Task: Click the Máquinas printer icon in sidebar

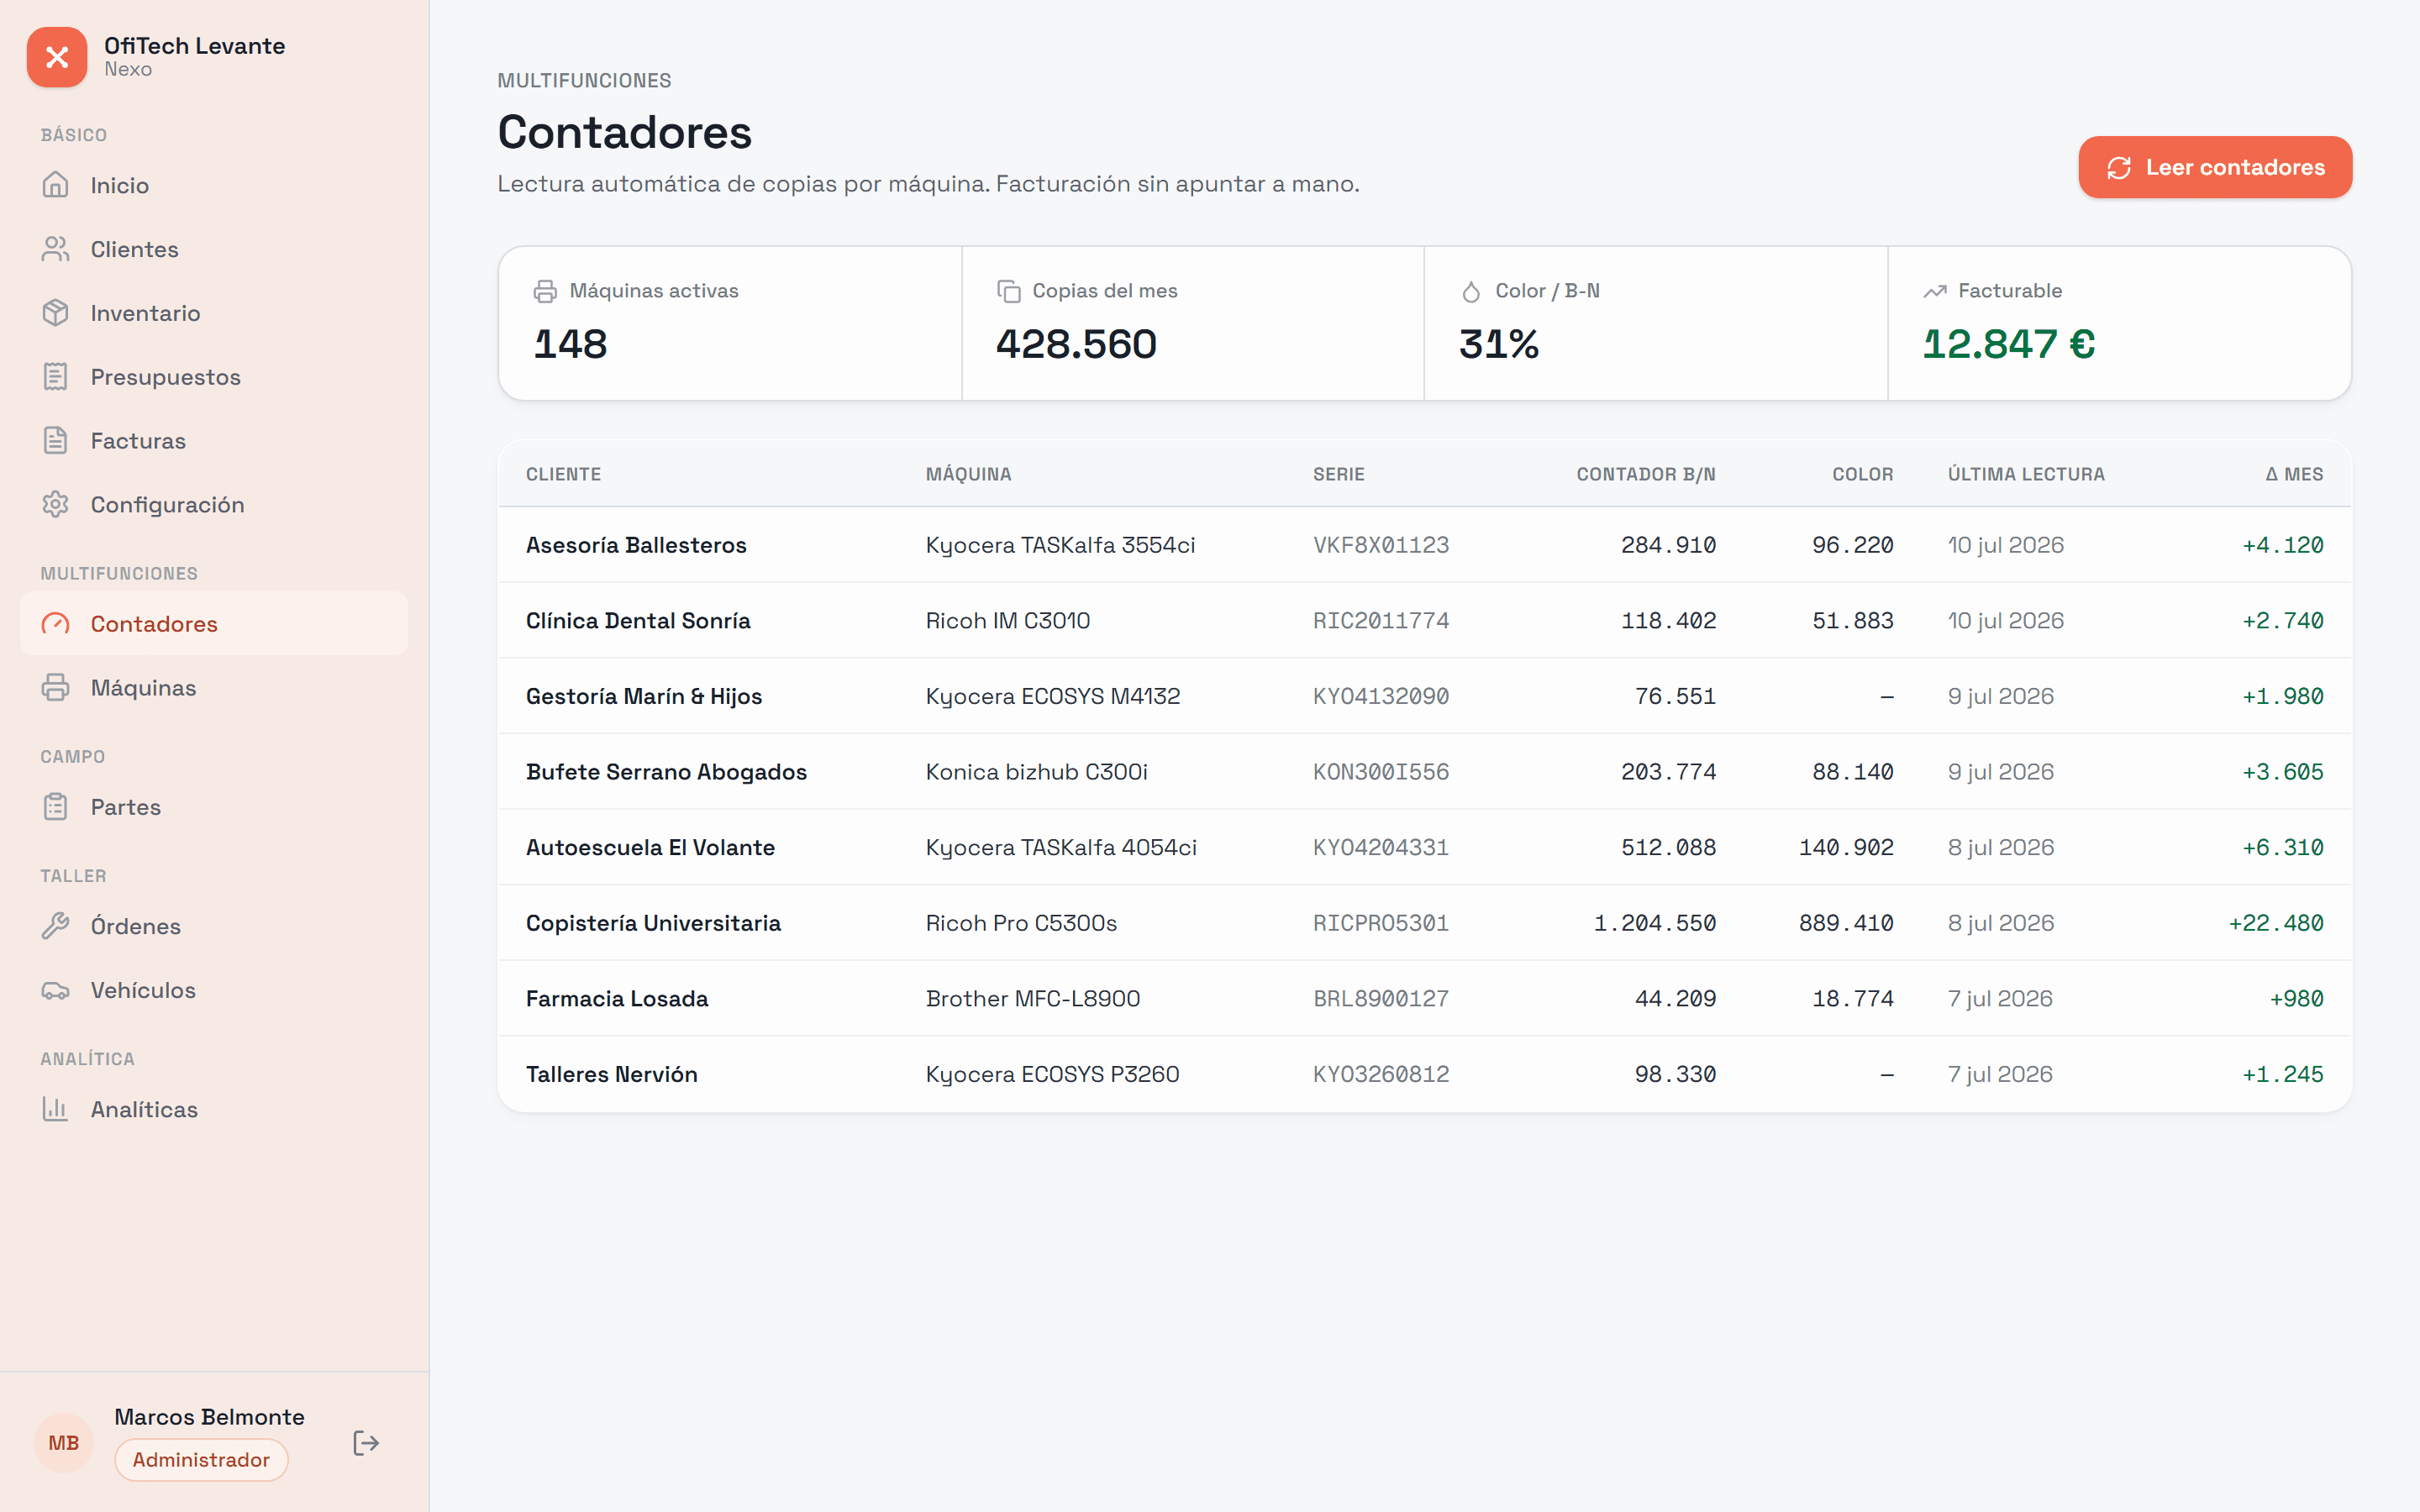Action: tap(56, 688)
